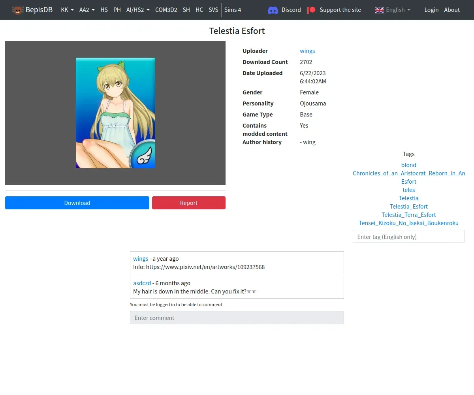Select the teles tag
Screen dimensions: 474x395
(409, 190)
